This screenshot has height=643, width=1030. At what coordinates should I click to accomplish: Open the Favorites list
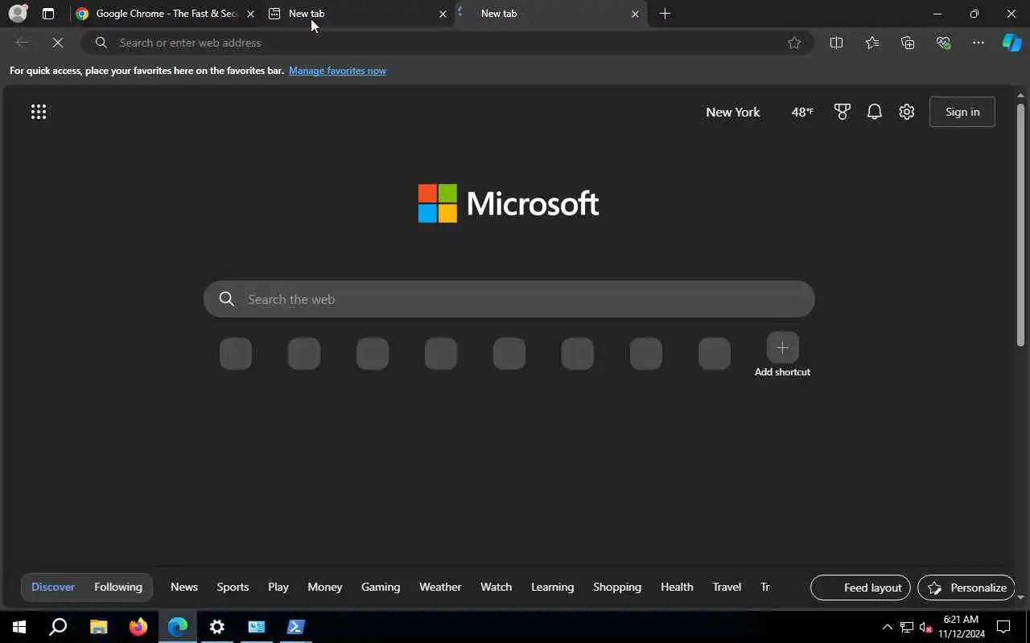point(872,43)
